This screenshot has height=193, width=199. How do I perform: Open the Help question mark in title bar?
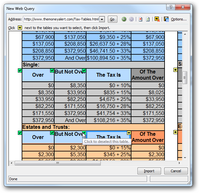click(x=171, y=7)
